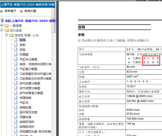Click the 138kW @ 6500 r/min cell

point(140,96)
